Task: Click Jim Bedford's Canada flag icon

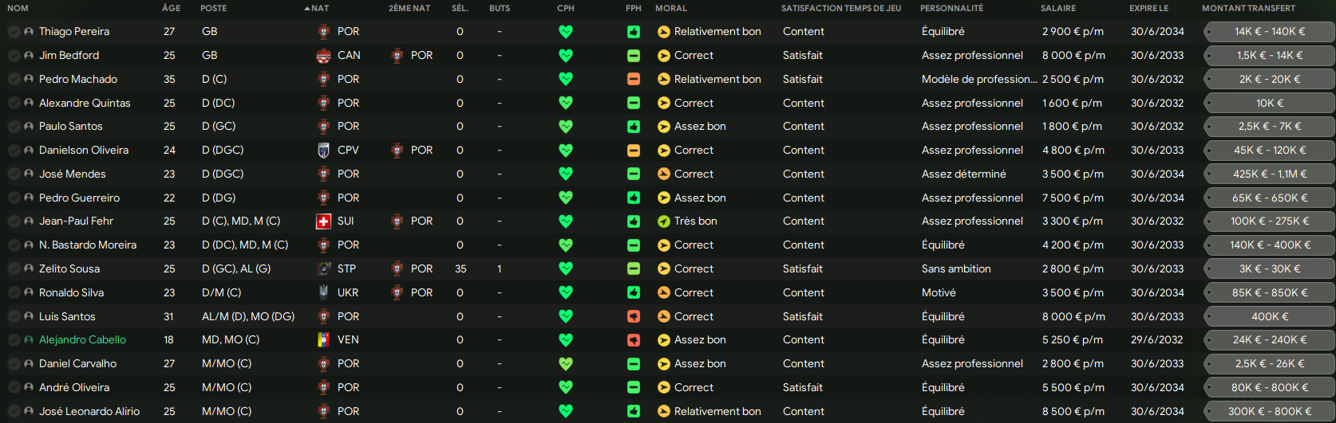Action: coord(323,56)
